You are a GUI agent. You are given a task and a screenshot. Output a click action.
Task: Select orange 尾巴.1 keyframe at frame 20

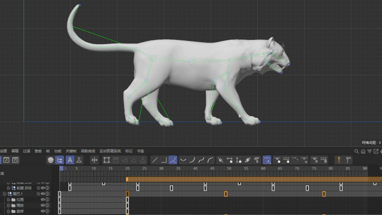(x=127, y=194)
